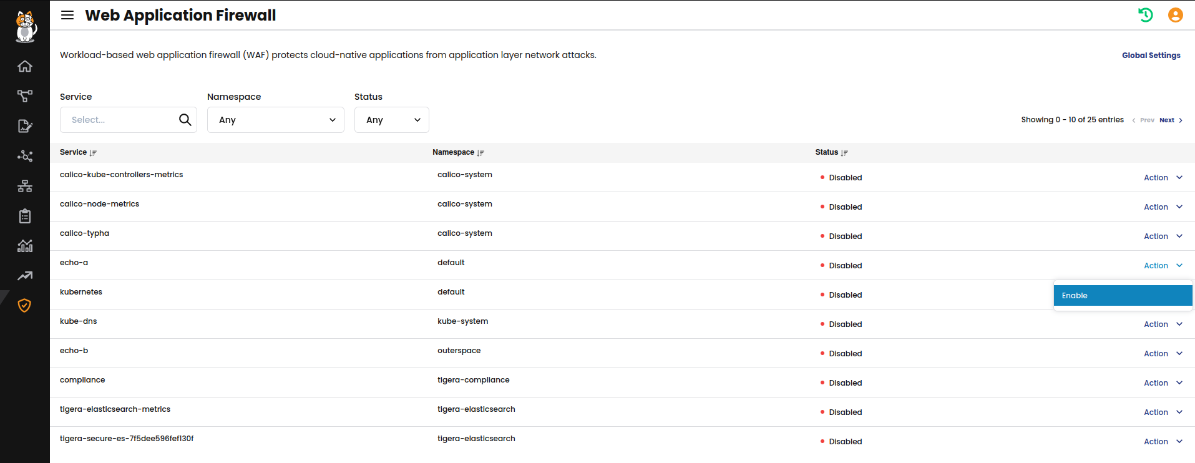The image size is (1195, 463).
Task: Open the hamburger navigation menu
Action: 67,15
